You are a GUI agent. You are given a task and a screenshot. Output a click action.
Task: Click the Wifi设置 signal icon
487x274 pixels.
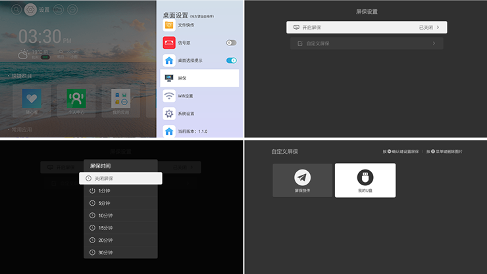[169, 96]
